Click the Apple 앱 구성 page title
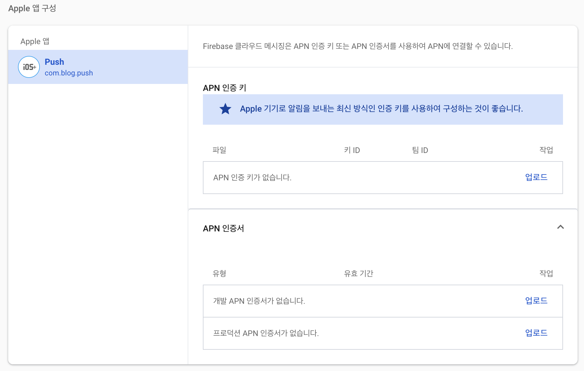Viewport: 584px width, 371px height. pos(32,8)
